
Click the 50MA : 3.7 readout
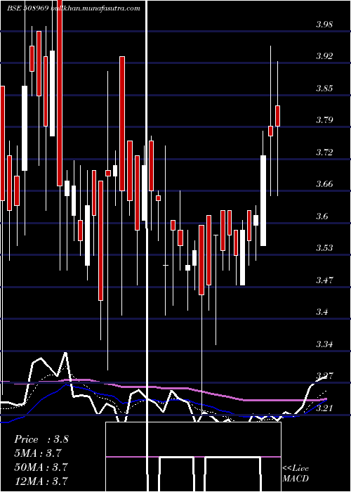tap(41, 467)
